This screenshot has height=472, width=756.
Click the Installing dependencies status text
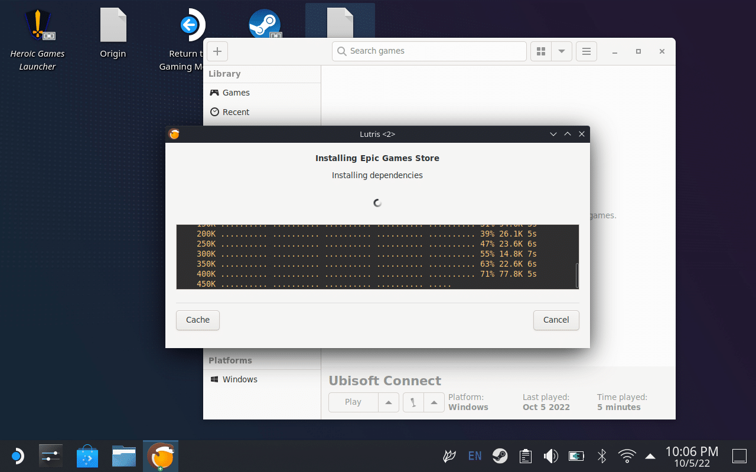point(377,175)
